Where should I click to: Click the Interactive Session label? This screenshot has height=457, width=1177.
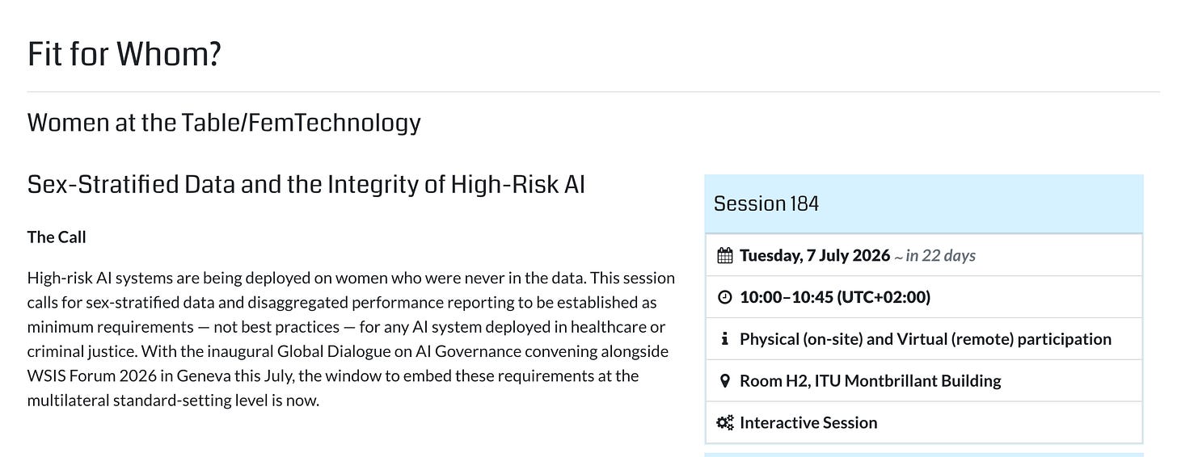(808, 423)
